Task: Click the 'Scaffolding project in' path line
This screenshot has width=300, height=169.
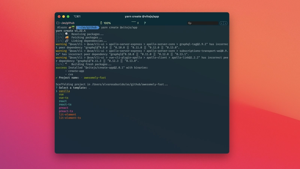Action: tap(112, 84)
